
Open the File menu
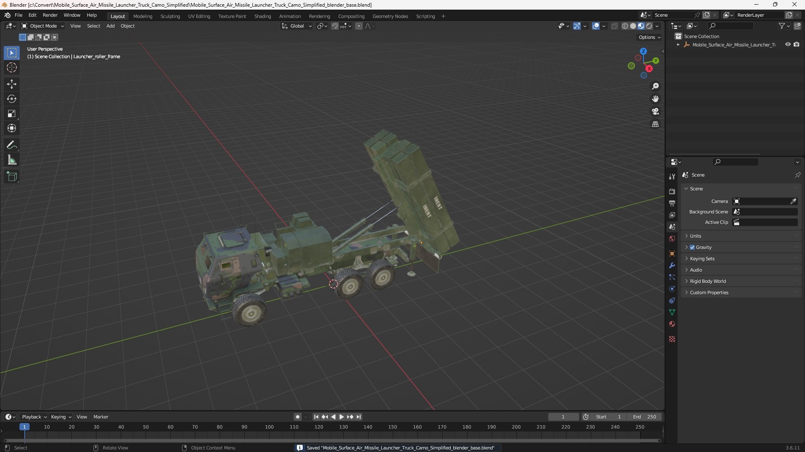coord(18,15)
